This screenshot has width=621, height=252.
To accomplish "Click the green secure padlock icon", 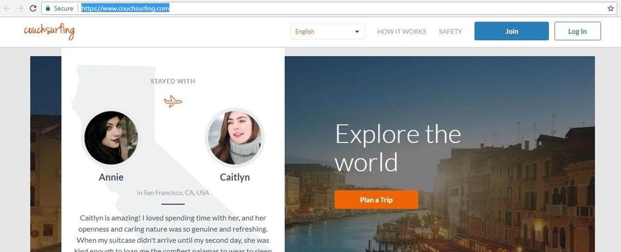I will click(48, 8).
